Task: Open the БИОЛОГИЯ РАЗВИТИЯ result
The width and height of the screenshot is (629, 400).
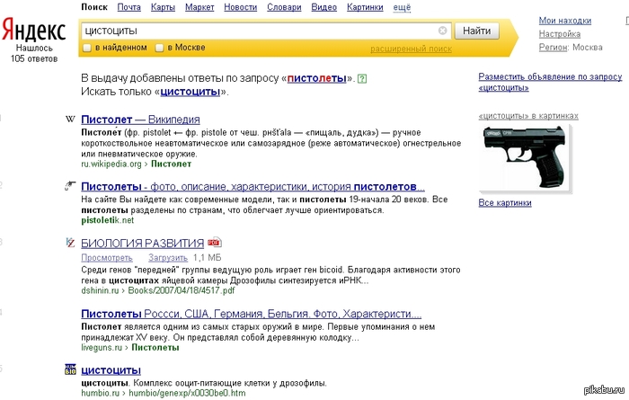Action: point(142,243)
